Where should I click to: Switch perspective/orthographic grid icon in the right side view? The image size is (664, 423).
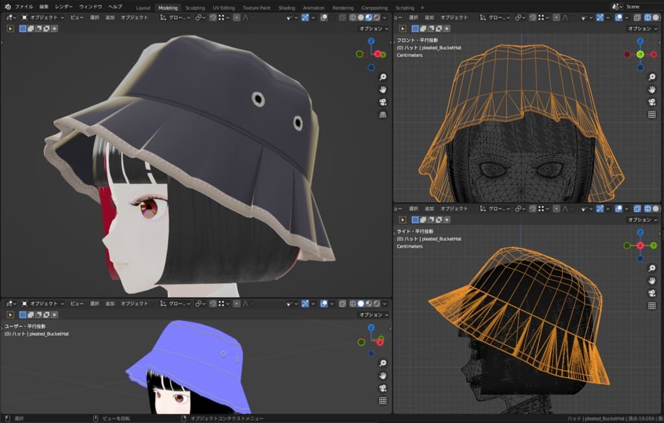652,306
